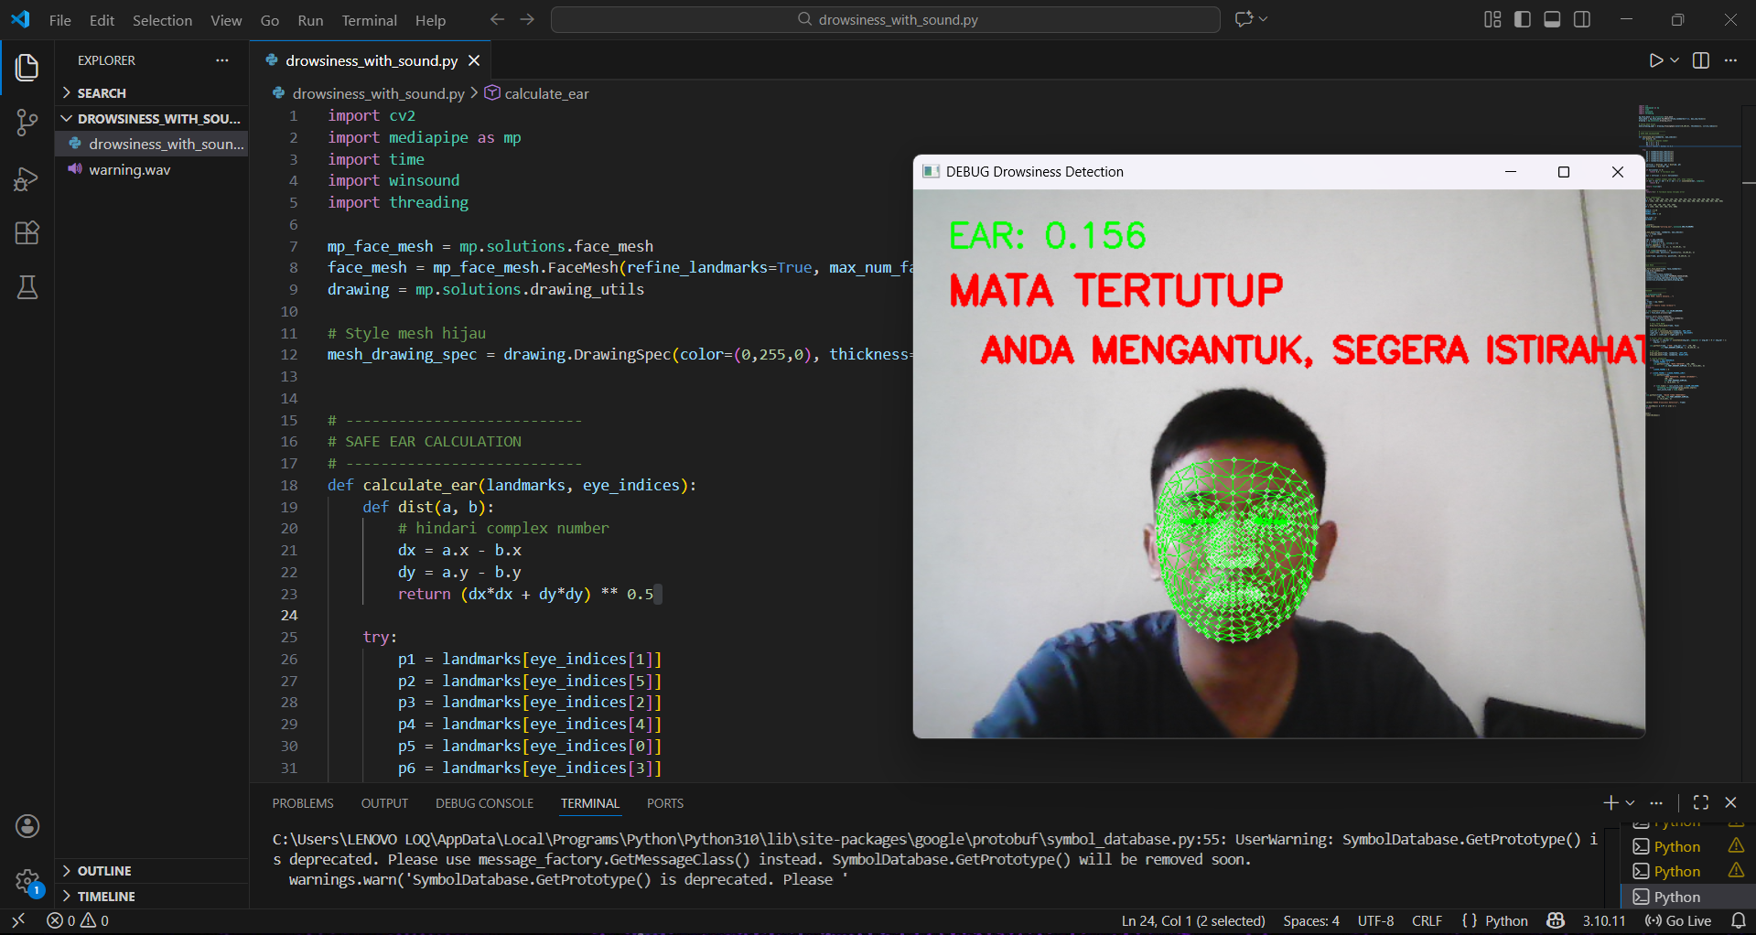The image size is (1756, 935).
Task: Open the new terminal launch profile dropdown
Action: [1630, 802]
